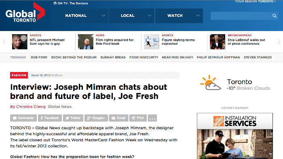Share the article on Facebook
The width and height of the screenshot is (283, 159).
[x=50, y=118]
